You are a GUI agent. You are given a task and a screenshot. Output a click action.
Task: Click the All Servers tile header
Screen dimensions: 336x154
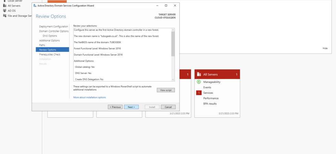(x=217, y=75)
